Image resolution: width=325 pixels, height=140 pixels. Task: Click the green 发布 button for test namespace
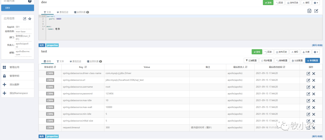click(x=257, y=52)
